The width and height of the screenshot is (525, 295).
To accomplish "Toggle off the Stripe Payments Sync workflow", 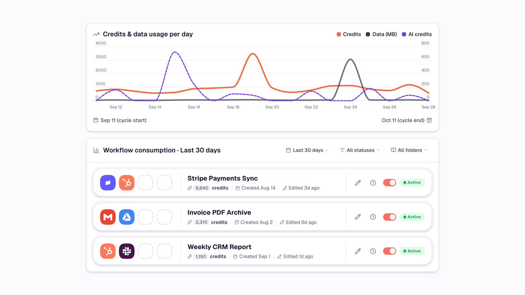I will point(390,183).
